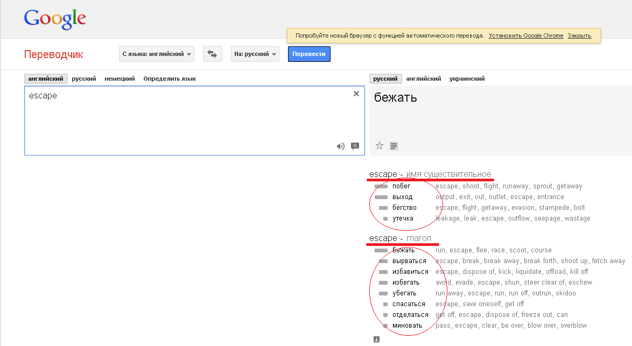This screenshot has width=632, height=346.
Task: Click synonym 'liquidate' in the избавиться row
Action: point(529,272)
